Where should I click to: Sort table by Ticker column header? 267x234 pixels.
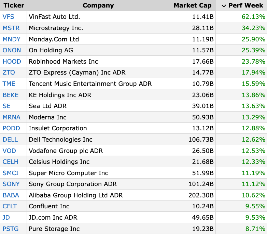(x=14, y=5)
